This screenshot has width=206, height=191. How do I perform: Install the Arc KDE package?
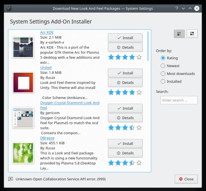125,38
